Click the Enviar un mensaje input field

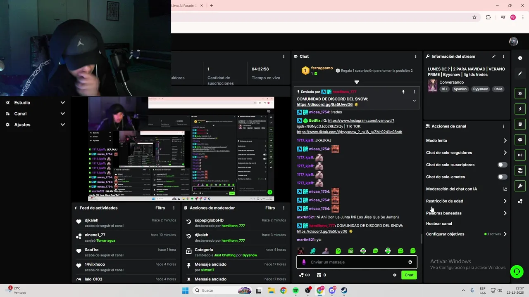pyautogui.click(x=357, y=262)
